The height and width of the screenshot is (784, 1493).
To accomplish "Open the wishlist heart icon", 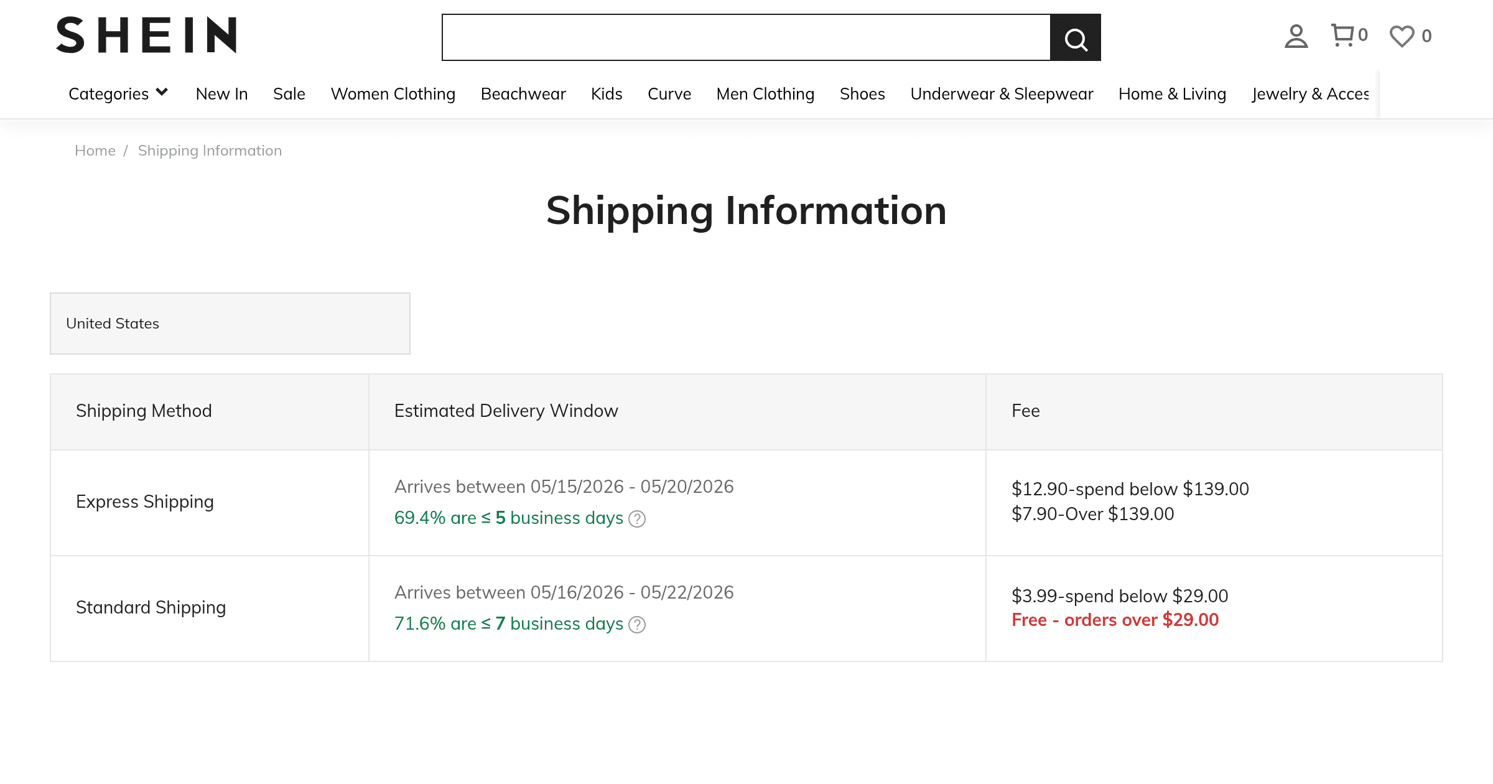I will coord(1402,36).
